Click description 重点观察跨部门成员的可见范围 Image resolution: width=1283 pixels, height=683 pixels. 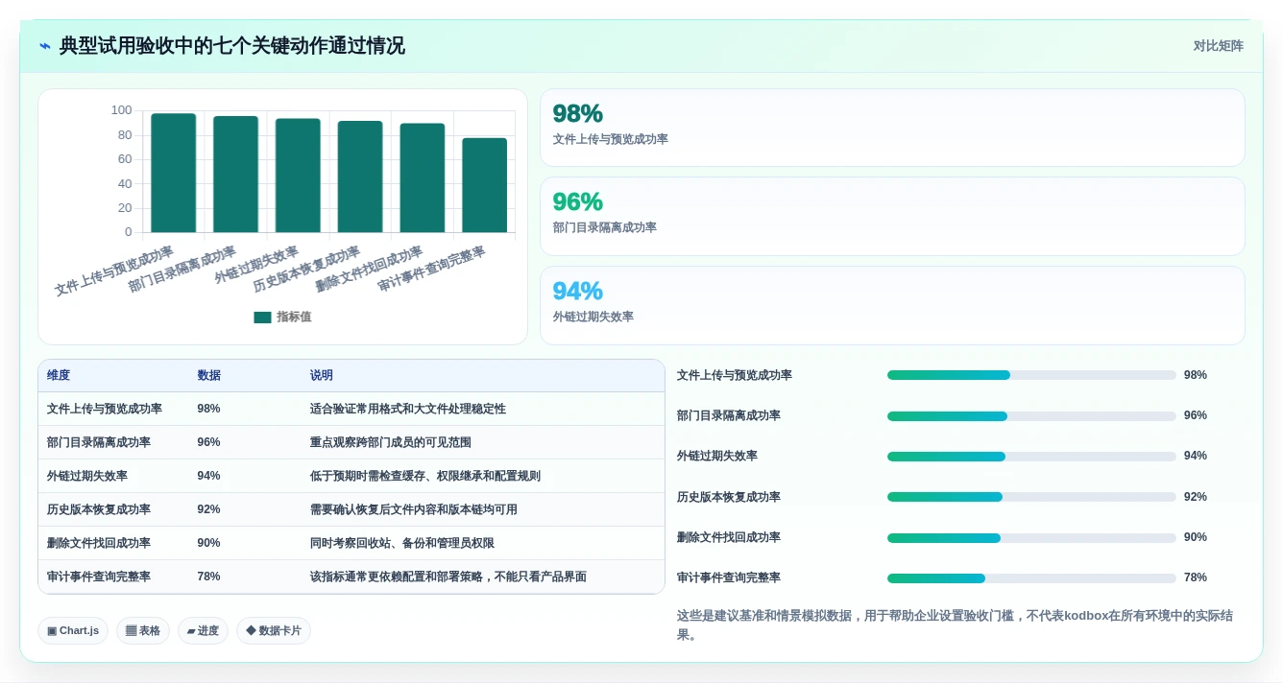tap(390, 442)
